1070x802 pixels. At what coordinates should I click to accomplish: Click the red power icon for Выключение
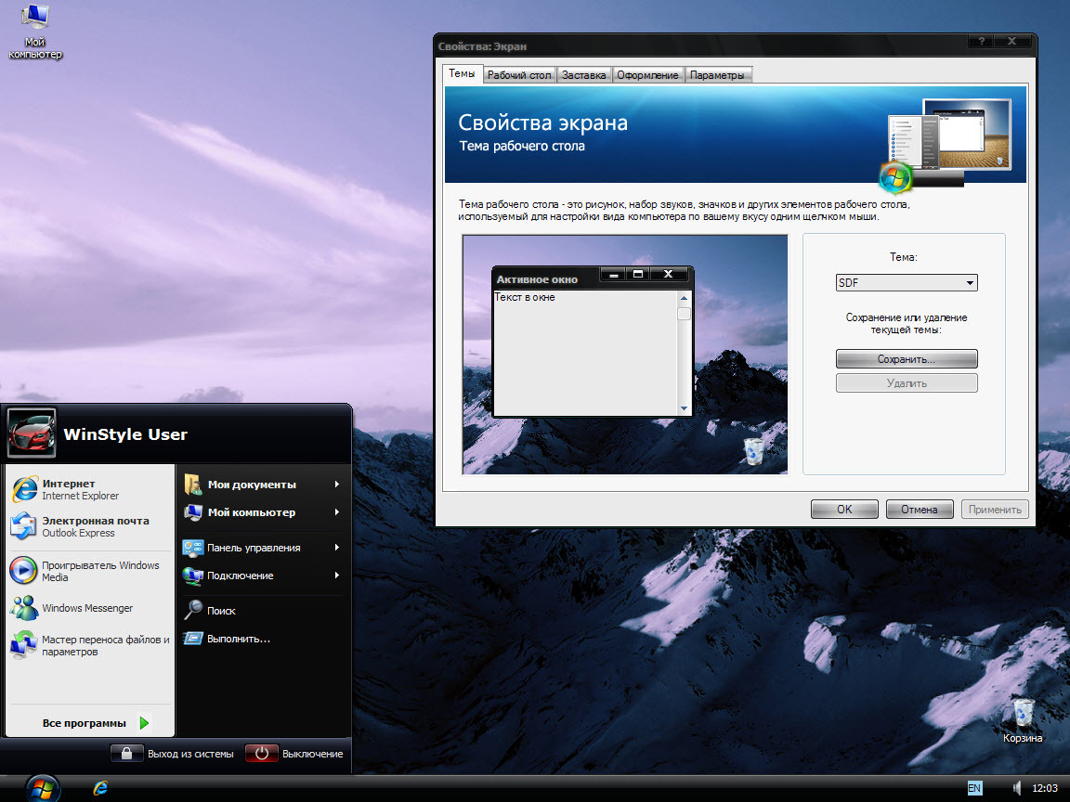[x=261, y=754]
